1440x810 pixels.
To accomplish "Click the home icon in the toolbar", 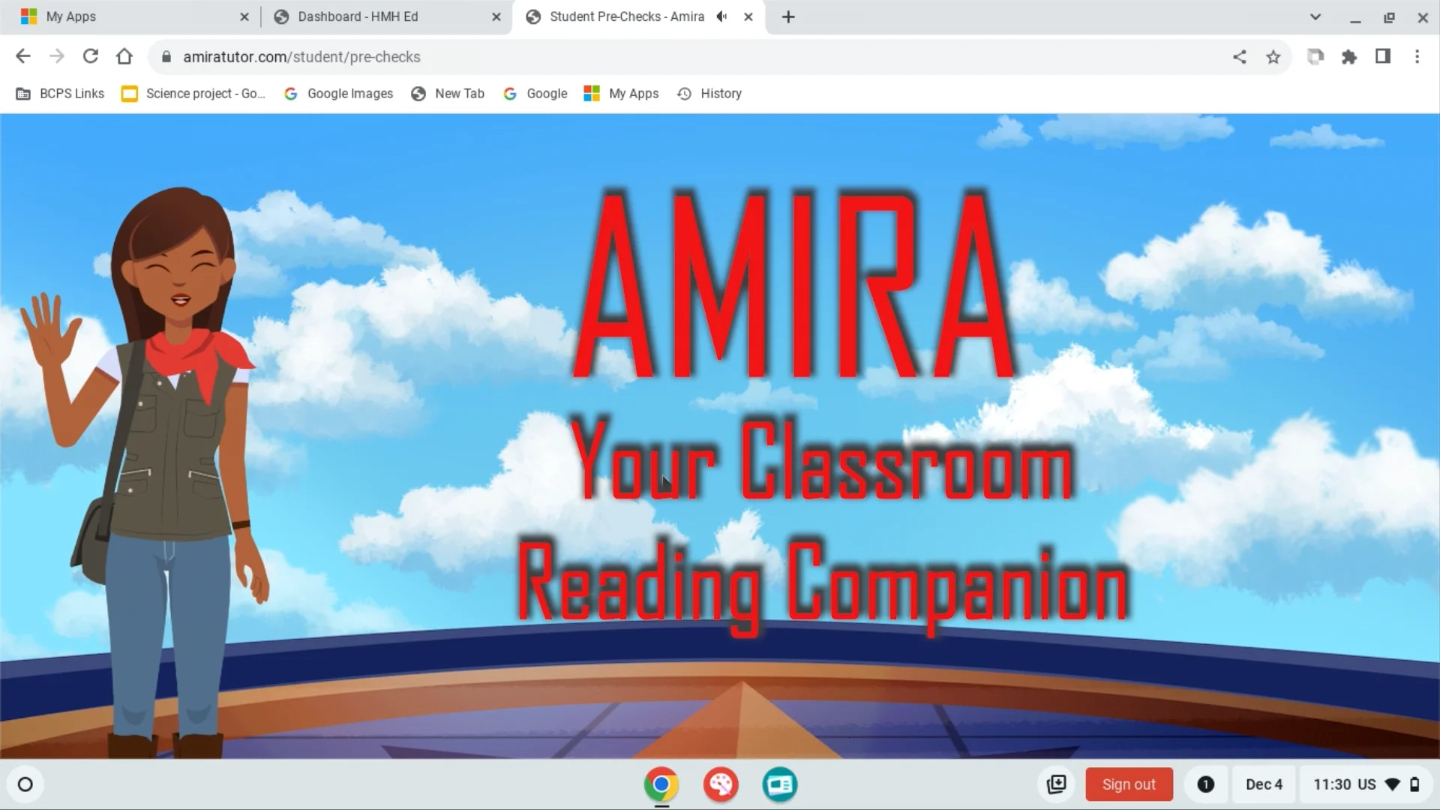I will pyautogui.click(x=124, y=56).
